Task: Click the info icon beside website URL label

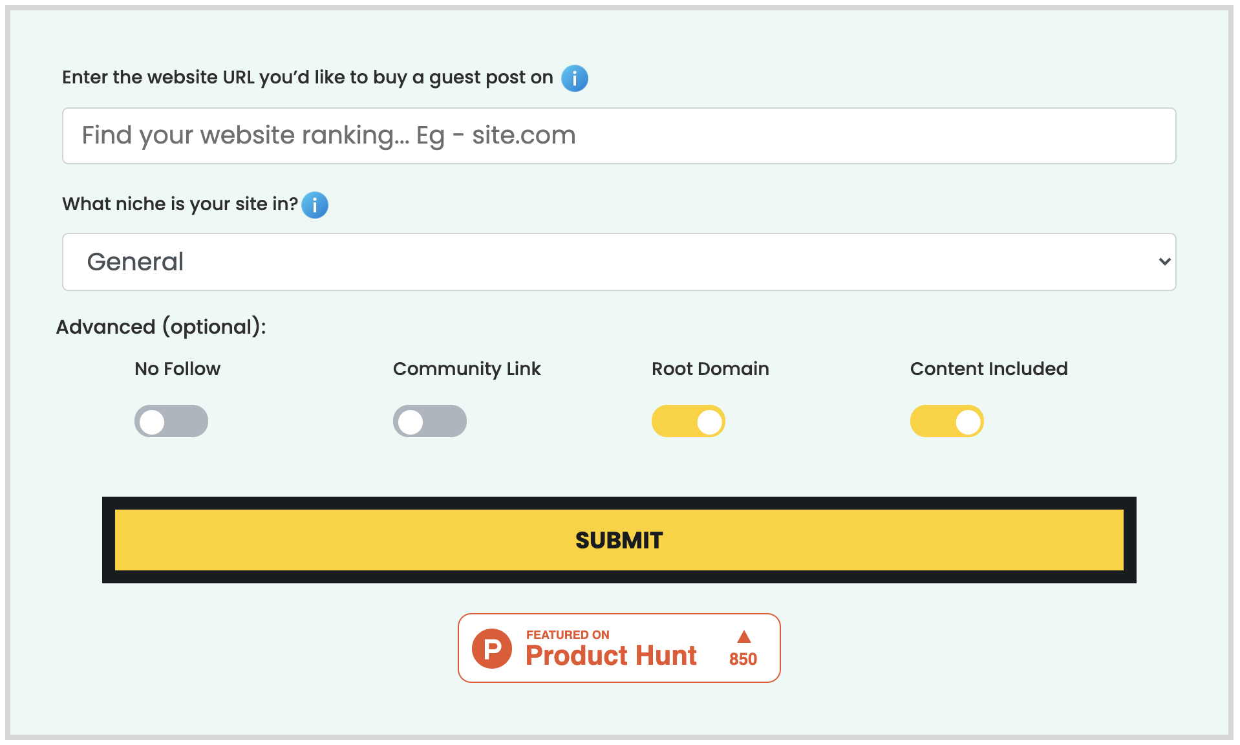Action: pyautogui.click(x=574, y=78)
